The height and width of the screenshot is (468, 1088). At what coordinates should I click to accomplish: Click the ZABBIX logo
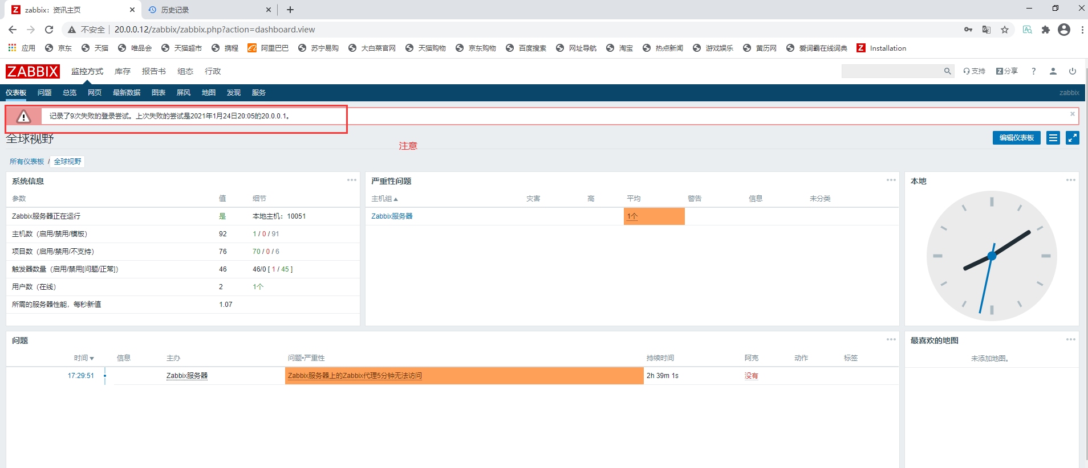point(33,71)
